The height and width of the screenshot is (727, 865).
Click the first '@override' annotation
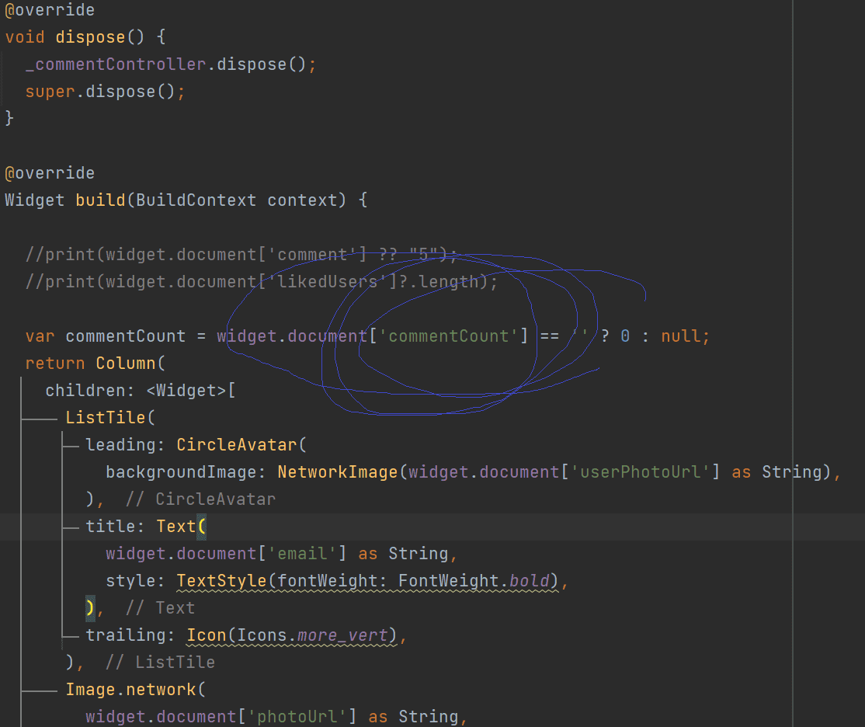tap(50, 10)
